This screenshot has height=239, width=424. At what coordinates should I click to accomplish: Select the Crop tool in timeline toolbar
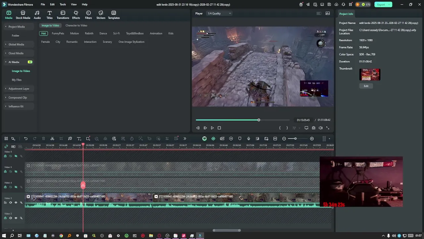pyautogui.click(x=61, y=138)
